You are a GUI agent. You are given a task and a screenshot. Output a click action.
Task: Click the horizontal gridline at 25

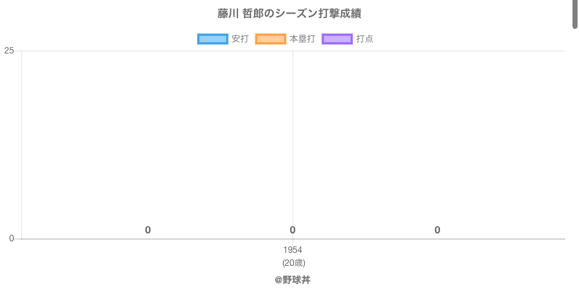pos(434,51)
